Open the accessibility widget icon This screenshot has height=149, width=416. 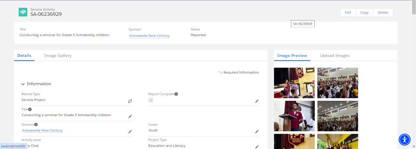(x=405, y=139)
